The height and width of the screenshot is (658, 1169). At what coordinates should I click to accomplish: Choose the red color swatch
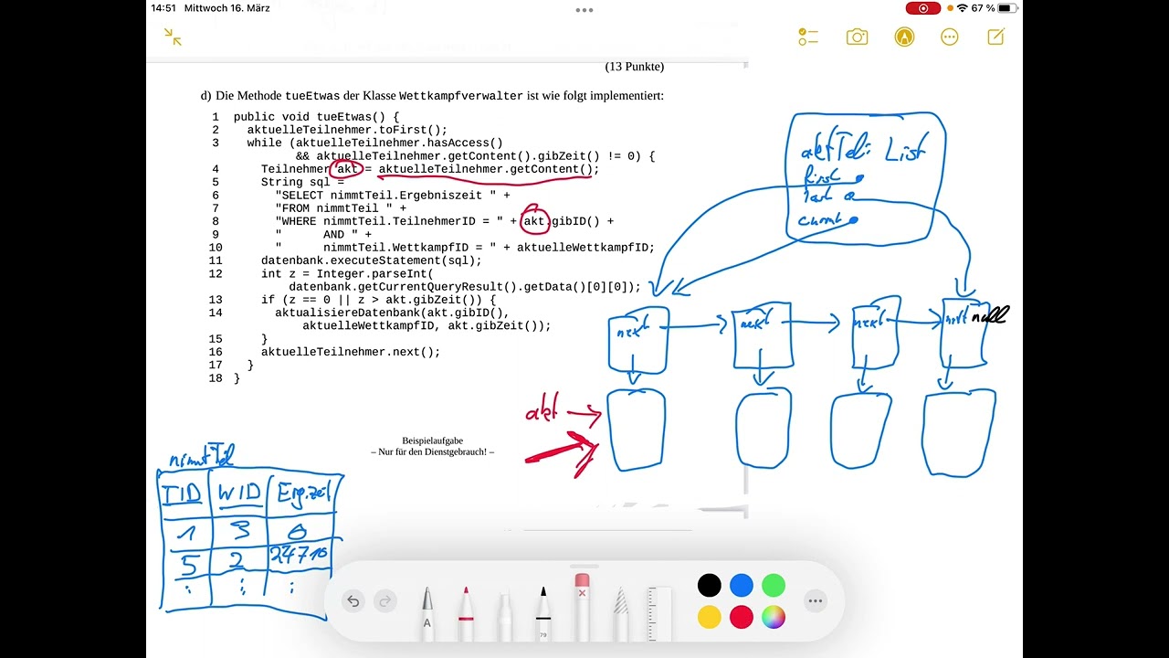point(742,617)
